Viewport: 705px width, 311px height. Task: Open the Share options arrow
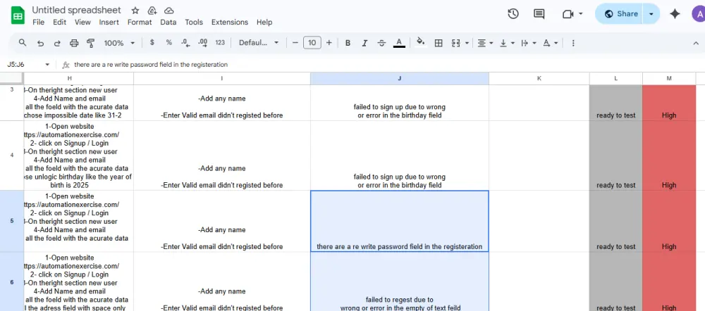pyautogui.click(x=651, y=14)
